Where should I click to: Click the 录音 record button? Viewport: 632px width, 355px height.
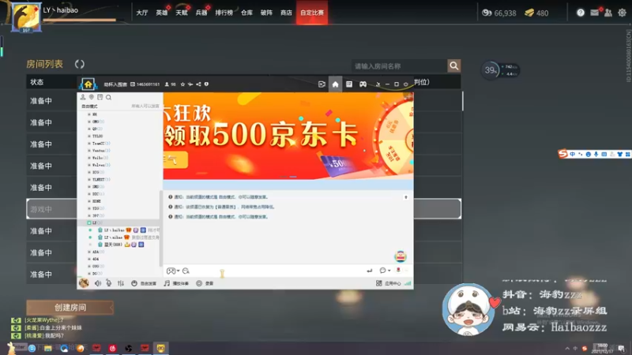pos(205,283)
